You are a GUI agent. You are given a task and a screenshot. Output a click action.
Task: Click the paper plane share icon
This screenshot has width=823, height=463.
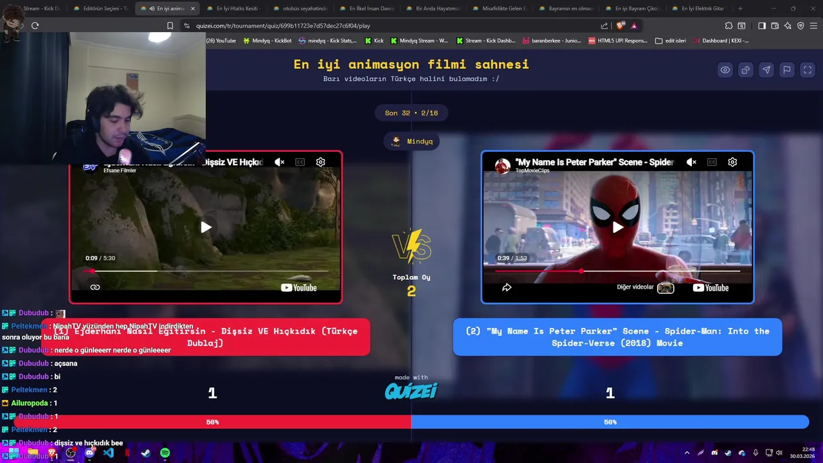click(x=766, y=70)
